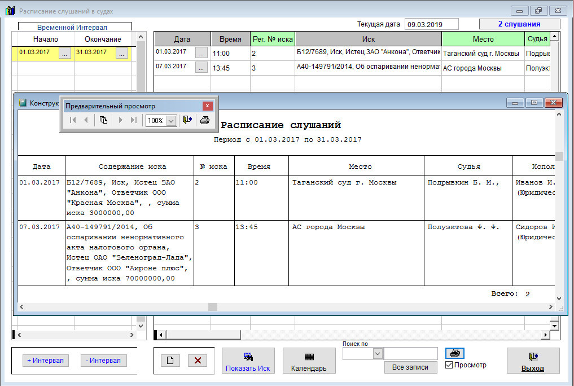The image size is (574, 386).
Task: Click the Все записи button
Action: tap(411, 367)
